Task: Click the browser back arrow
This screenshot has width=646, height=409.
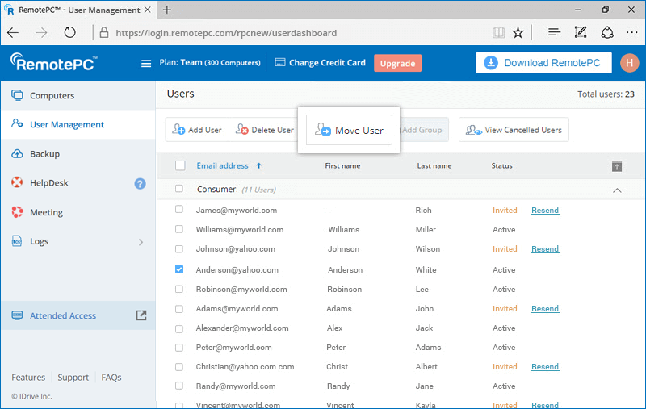Action: pos(13,32)
